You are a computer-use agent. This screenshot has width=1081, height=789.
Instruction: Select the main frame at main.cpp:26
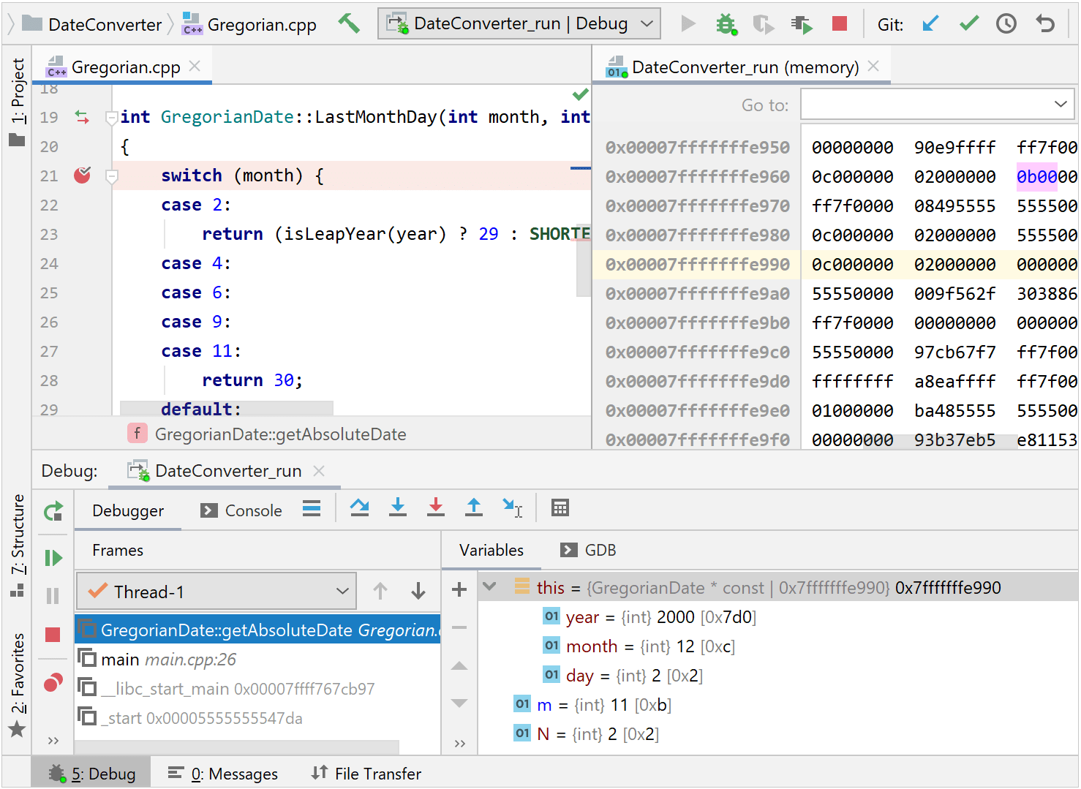(161, 659)
